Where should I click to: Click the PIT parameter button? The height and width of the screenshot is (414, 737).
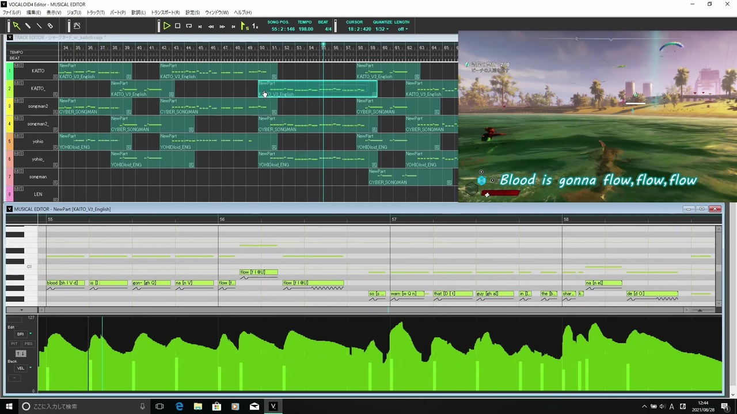pos(14,343)
